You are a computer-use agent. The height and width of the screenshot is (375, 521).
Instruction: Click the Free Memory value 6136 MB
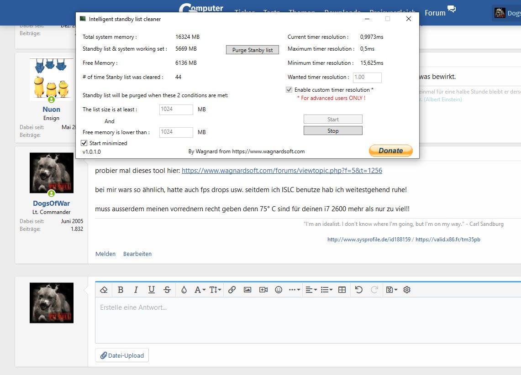pos(186,62)
